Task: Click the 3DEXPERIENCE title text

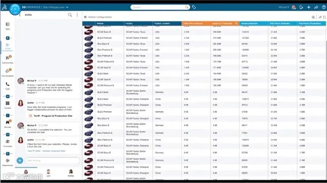Action: pos(31,7)
